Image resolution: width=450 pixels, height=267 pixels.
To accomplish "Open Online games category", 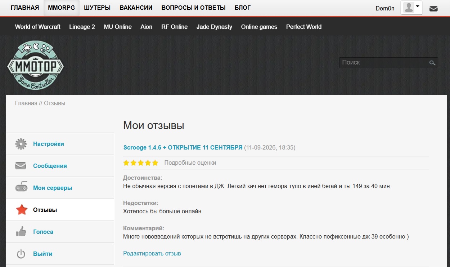I will (x=259, y=27).
